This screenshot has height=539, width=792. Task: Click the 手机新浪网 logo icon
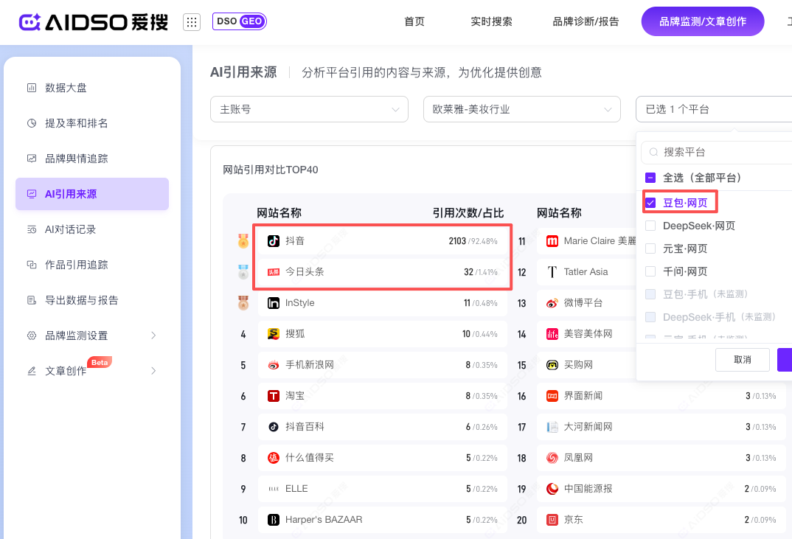274,365
